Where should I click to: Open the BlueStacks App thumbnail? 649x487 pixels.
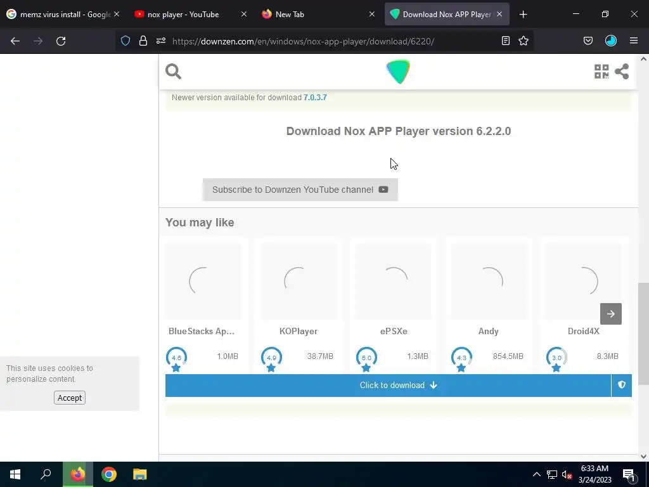(203, 281)
